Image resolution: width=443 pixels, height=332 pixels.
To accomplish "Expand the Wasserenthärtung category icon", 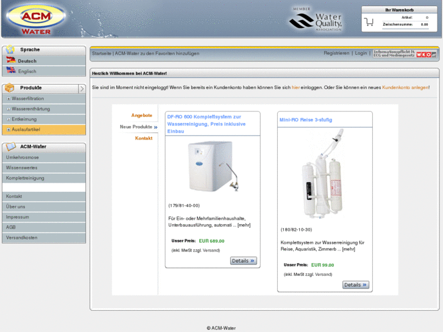I will click(x=9, y=109).
